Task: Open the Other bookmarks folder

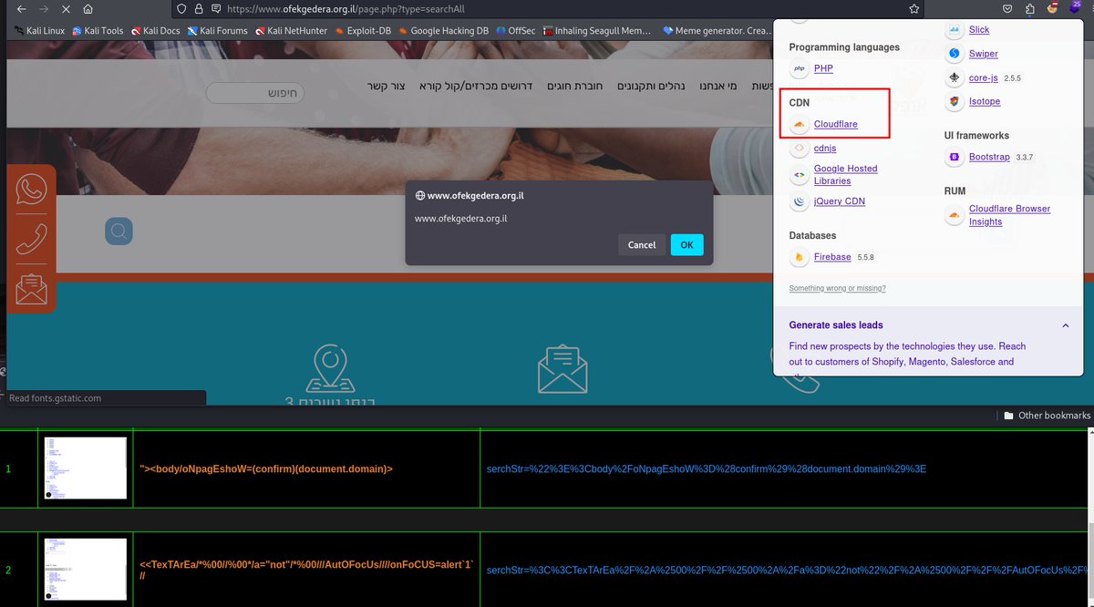Action: [x=1047, y=415]
